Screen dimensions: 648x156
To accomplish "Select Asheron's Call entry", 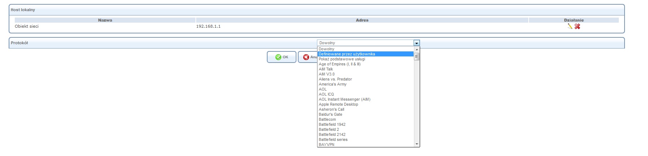I will point(366,109).
